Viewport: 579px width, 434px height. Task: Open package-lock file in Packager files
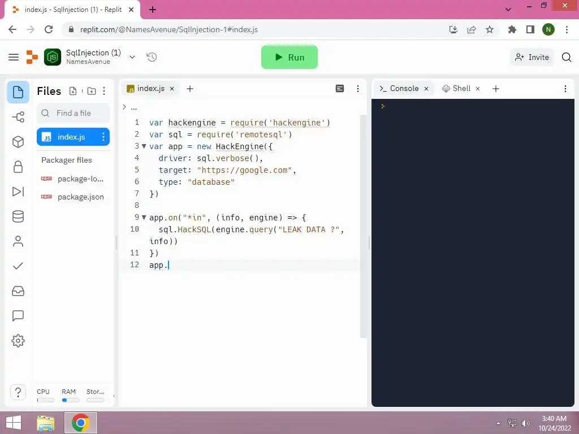point(73,179)
